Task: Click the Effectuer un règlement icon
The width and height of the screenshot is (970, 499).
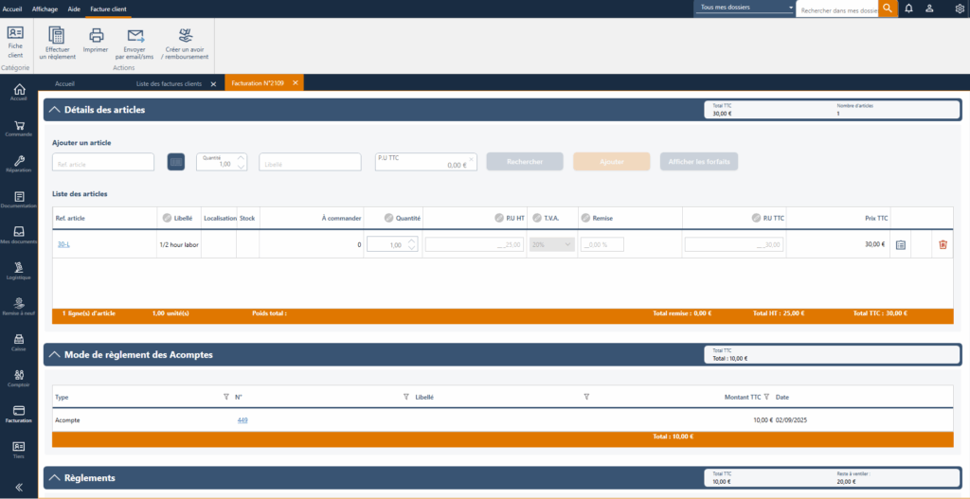Action: pyautogui.click(x=57, y=37)
